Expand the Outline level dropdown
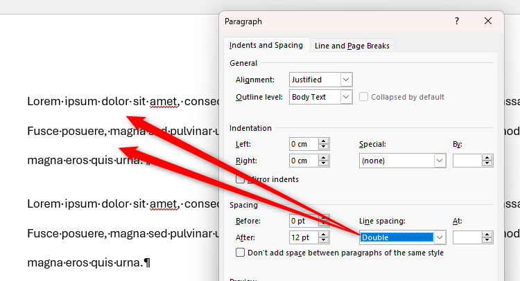This screenshot has height=281, width=520. pos(347,97)
